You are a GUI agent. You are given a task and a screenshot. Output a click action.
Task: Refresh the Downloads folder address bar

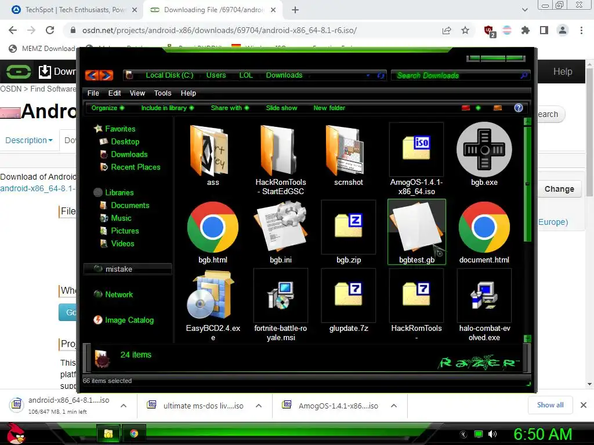(x=381, y=75)
